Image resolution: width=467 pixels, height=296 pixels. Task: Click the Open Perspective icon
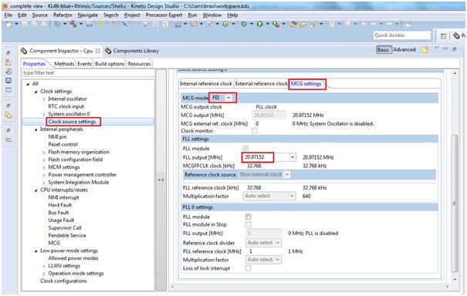(x=443, y=35)
